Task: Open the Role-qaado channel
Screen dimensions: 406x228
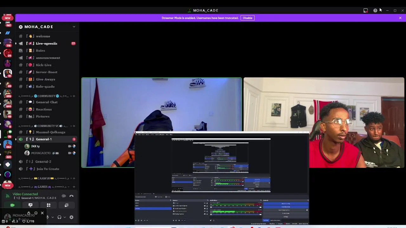Action: click(48, 86)
